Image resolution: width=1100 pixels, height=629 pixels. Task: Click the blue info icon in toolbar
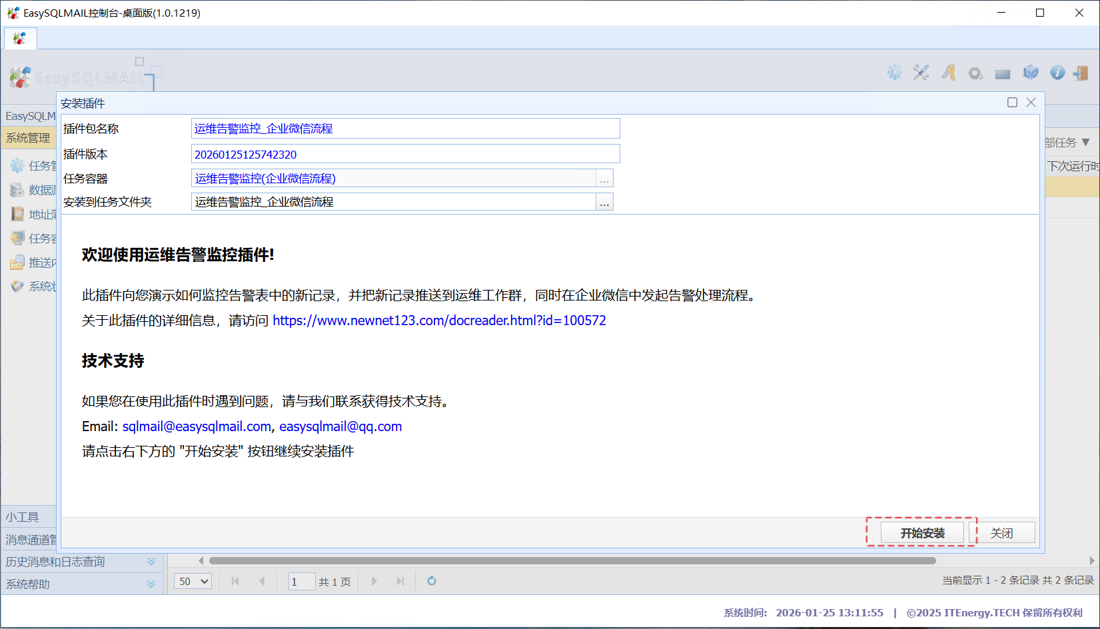pos(1057,73)
